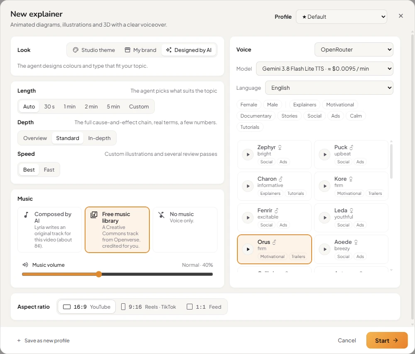Choose the 1:1 Feed aspect ratio
Screen dimensions: 415x354
pyautogui.click(x=204, y=307)
